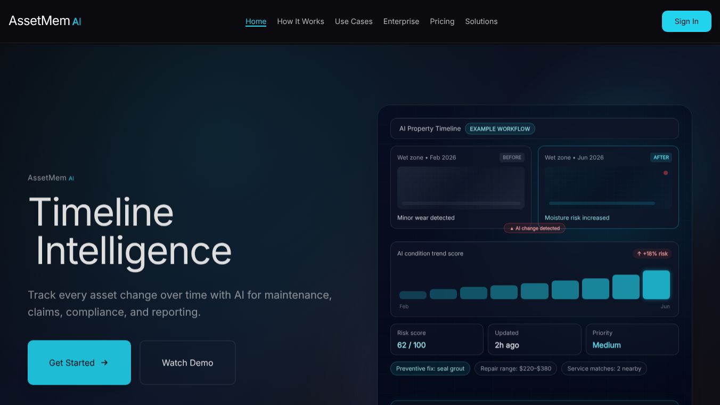
Task: Click Service matches: 2 nearby chip
Action: coord(604,369)
